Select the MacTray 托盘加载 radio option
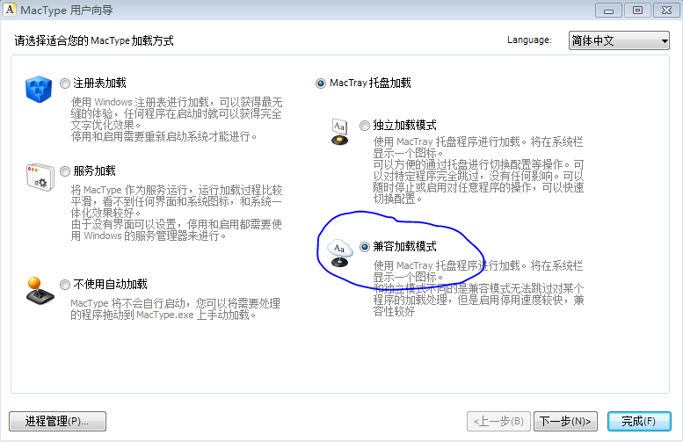Viewport: 683px width, 442px height. coord(321,83)
